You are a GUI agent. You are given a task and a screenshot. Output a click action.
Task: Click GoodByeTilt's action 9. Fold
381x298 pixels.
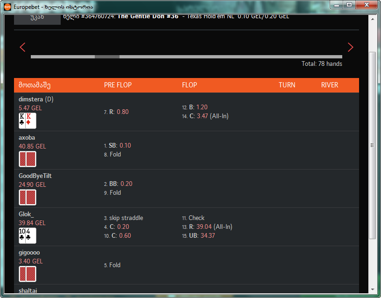(x=113, y=193)
